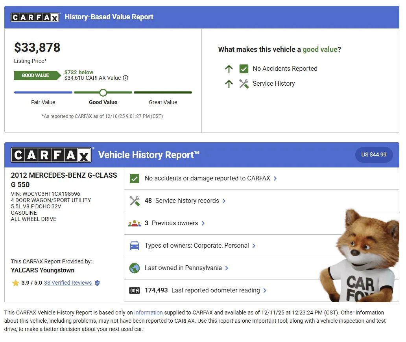Click the globe icon for last owned location
The image size is (406, 342).
(135, 268)
